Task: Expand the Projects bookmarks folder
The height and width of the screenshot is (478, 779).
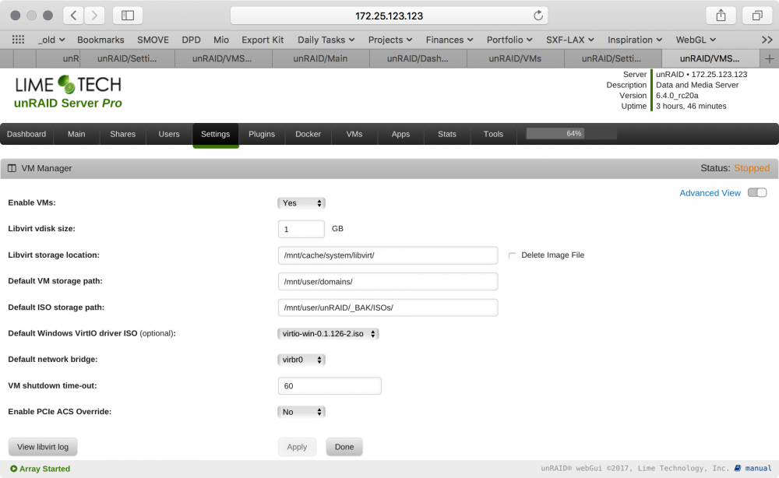Action: pyautogui.click(x=390, y=40)
